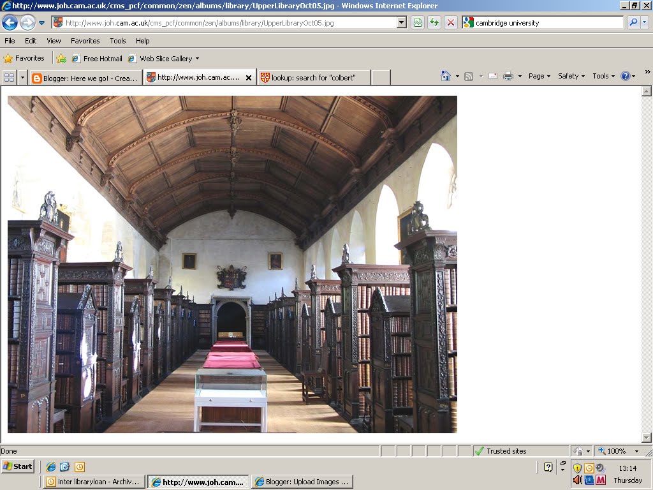Click the address bar URL field
This screenshot has width=653, height=490.
[225, 23]
